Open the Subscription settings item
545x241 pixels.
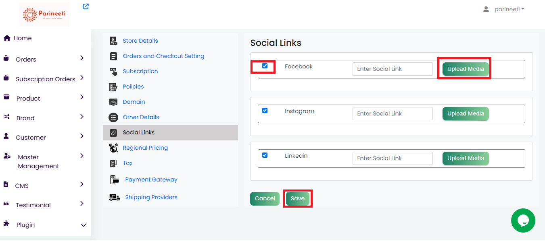pyautogui.click(x=140, y=71)
